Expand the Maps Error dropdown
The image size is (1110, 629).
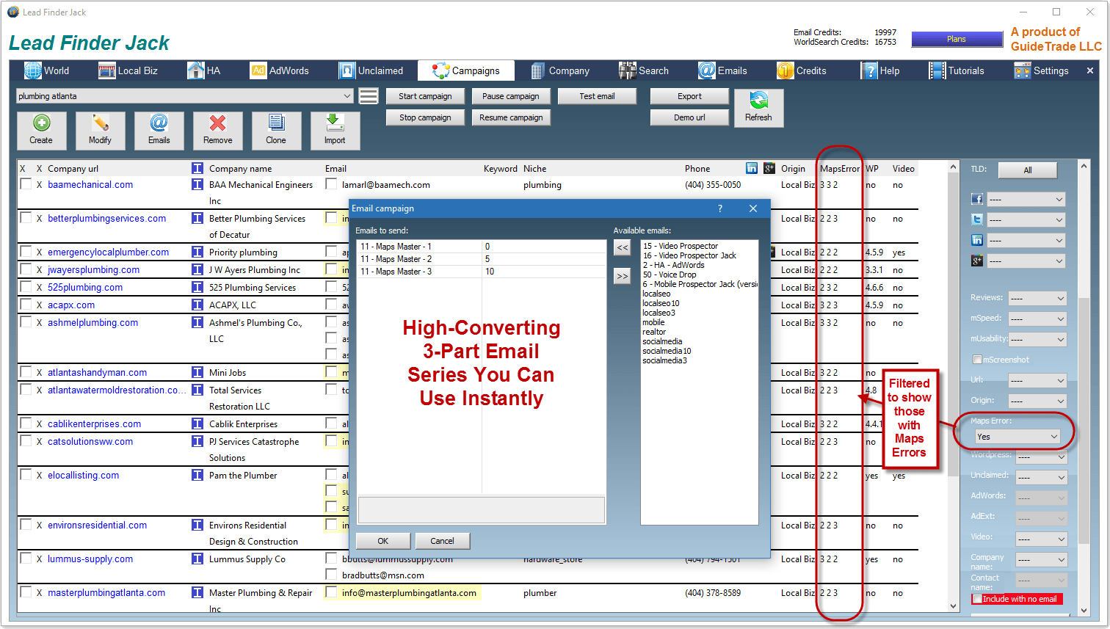[1017, 437]
